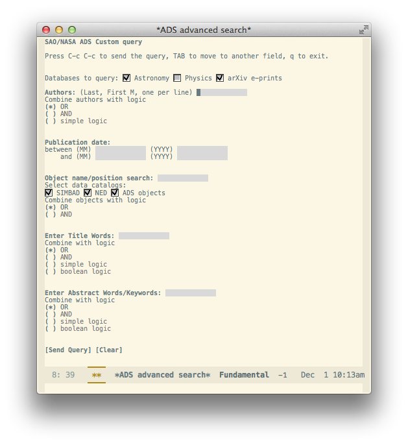Select simple logic for authors
408x445 pixels.
pyautogui.click(x=51, y=121)
